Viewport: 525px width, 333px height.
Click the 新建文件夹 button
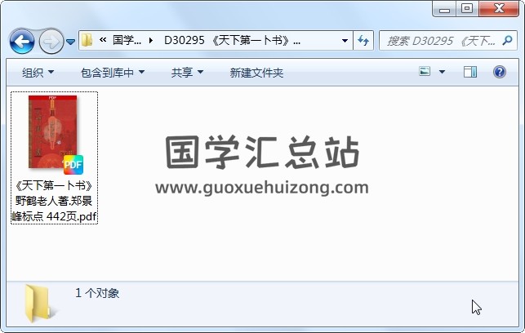pyautogui.click(x=256, y=73)
